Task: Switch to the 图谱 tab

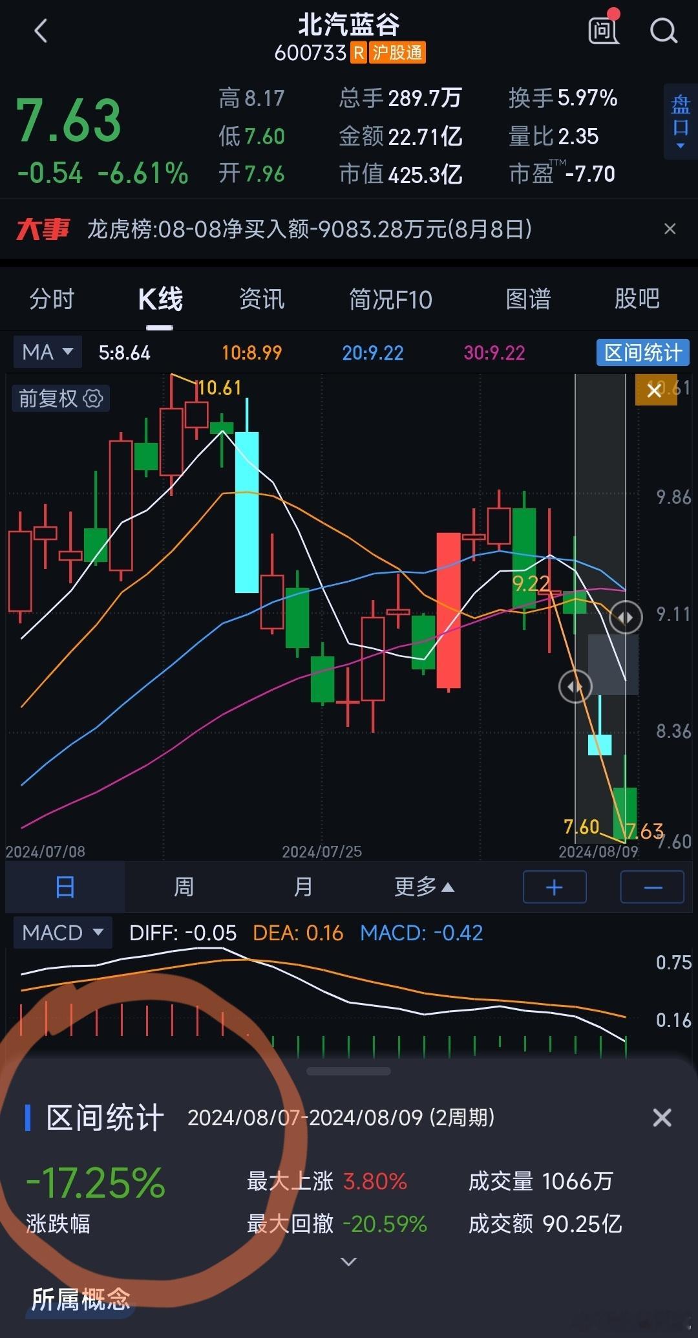Action: (x=528, y=299)
